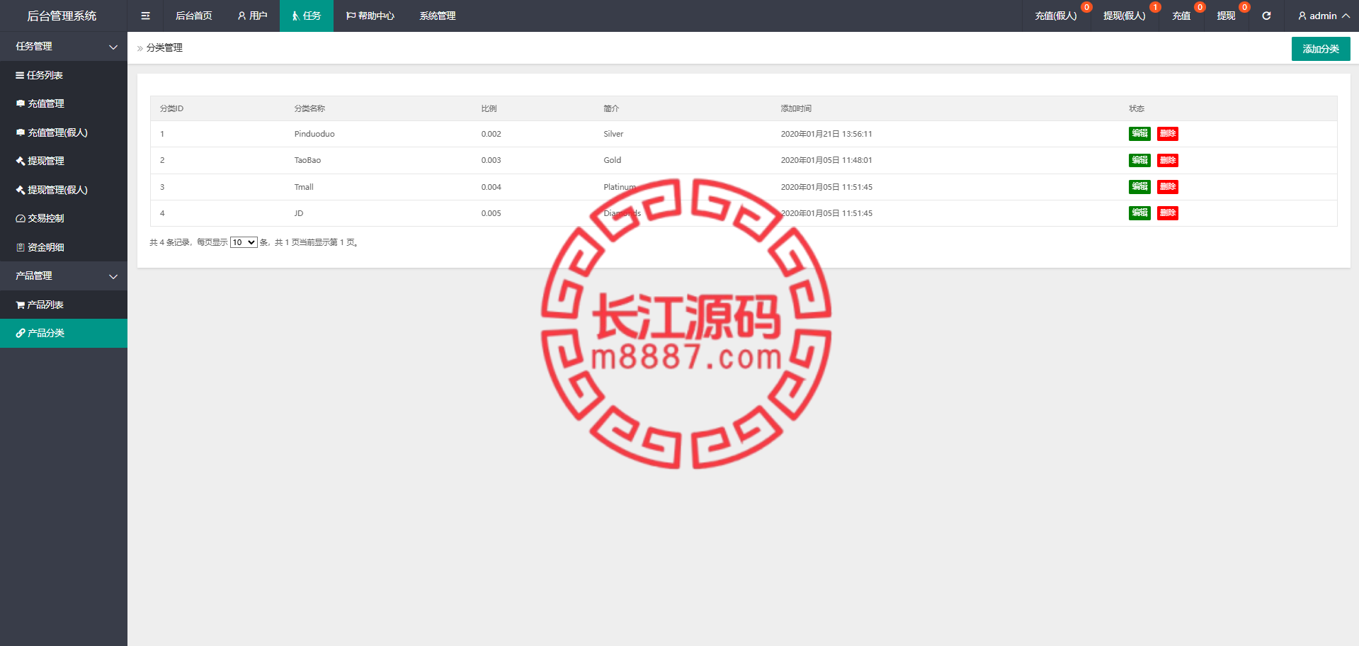Viewport: 1359px width, 646px height.
Task: Open 提现 notification link
Action: tap(1226, 16)
